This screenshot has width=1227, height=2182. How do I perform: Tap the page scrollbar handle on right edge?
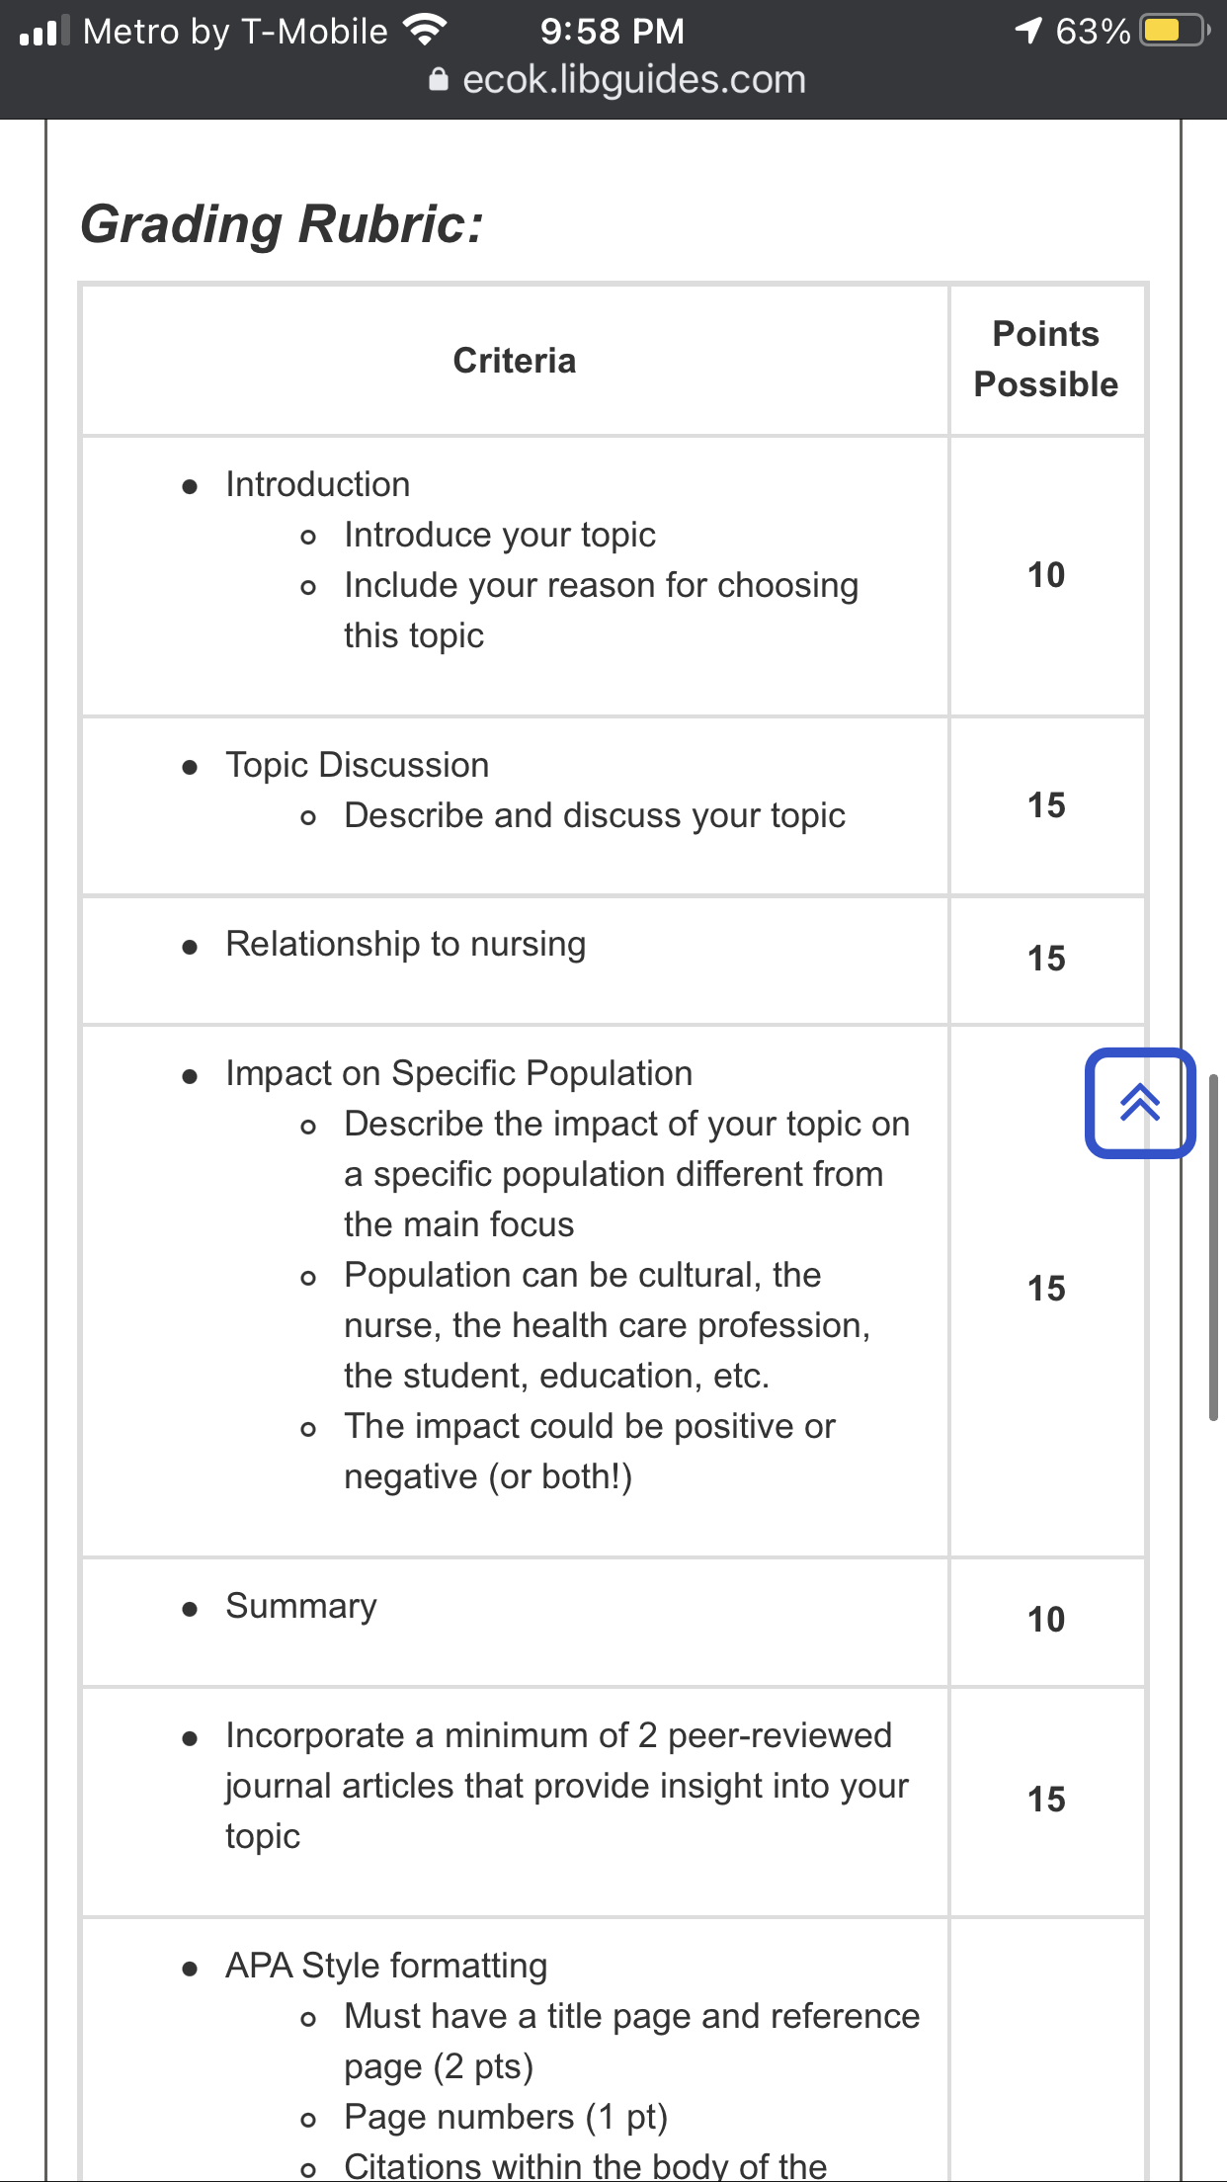pos(1213,1246)
